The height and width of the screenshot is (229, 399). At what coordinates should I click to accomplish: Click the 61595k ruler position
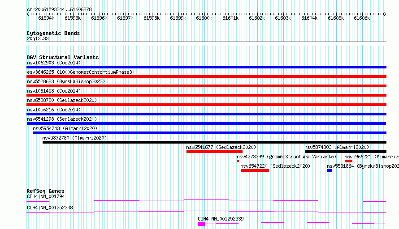pos(73,18)
